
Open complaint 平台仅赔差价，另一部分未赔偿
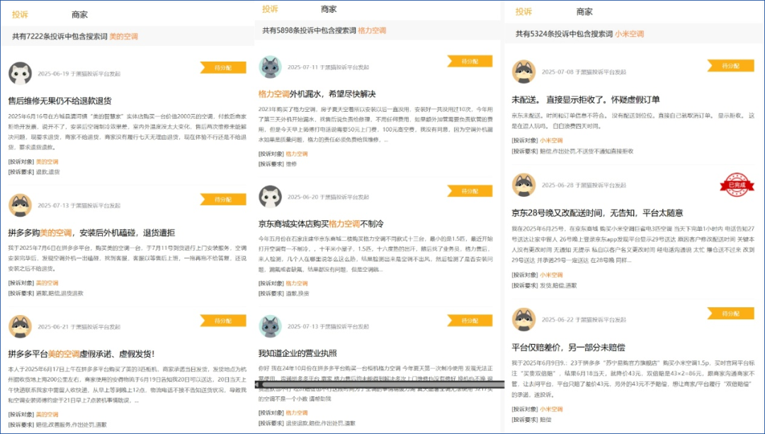pyautogui.click(x=568, y=348)
